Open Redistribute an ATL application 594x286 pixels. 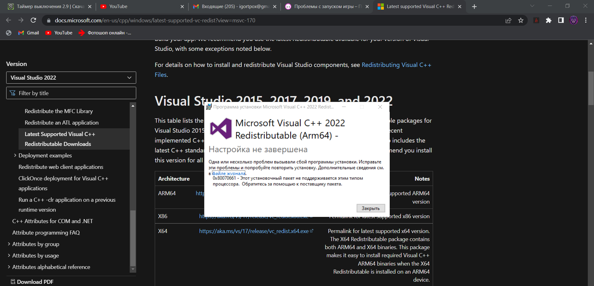click(x=62, y=122)
